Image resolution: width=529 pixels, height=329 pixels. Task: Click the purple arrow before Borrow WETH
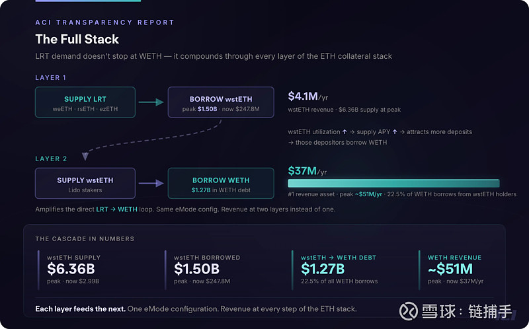[x=151, y=183]
